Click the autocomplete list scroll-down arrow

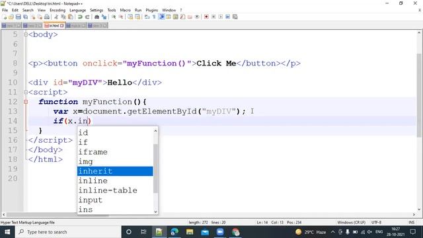coord(155,212)
